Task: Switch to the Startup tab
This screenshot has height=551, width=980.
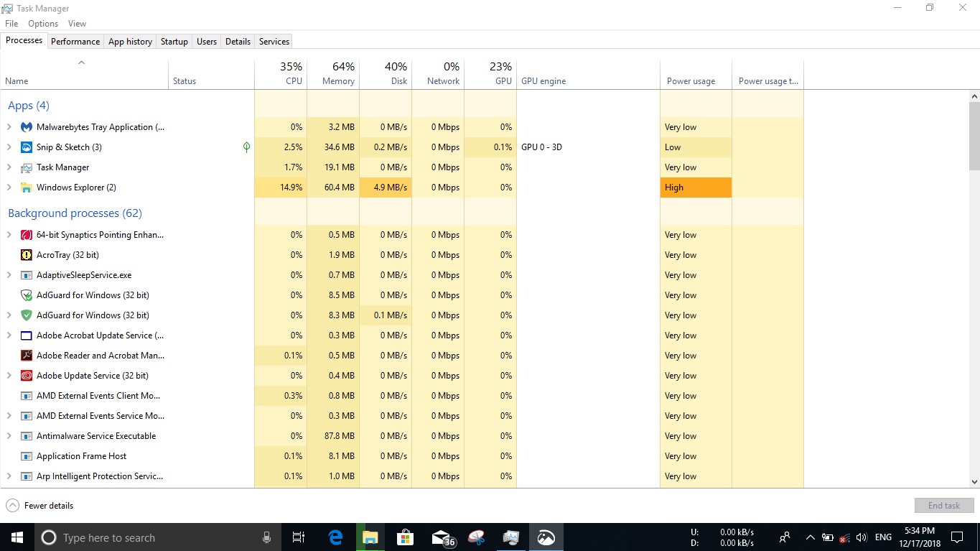Action: point(174,42)
